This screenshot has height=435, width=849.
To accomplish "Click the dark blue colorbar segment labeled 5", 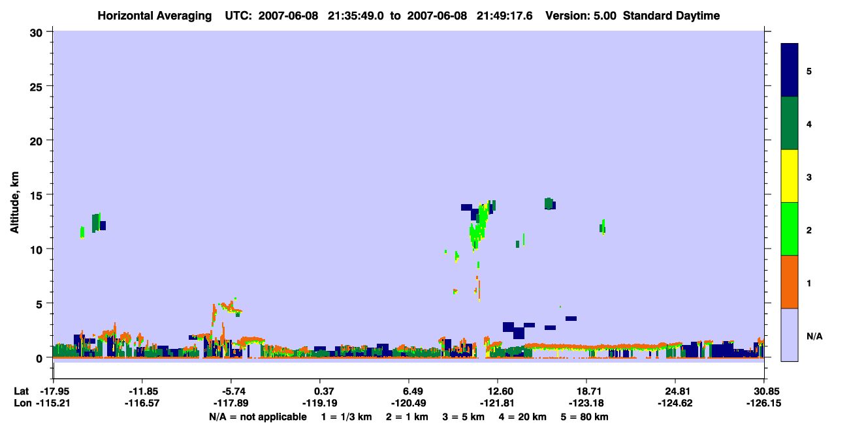I will click(790, 70).
